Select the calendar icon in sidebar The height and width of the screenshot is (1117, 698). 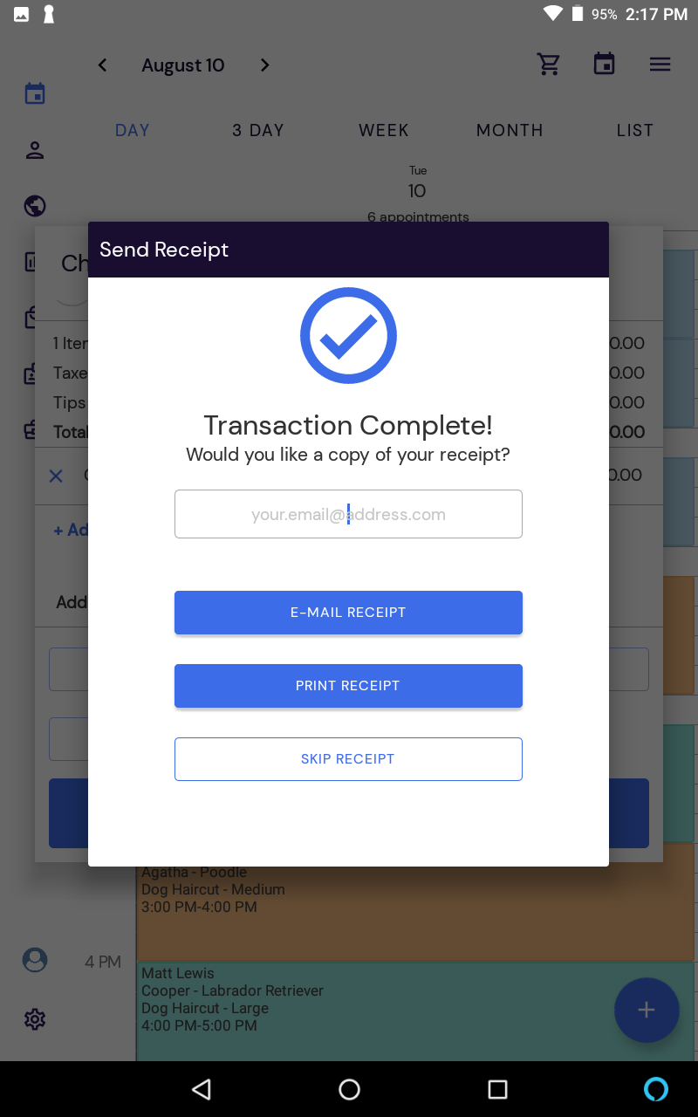pos(35,93)
